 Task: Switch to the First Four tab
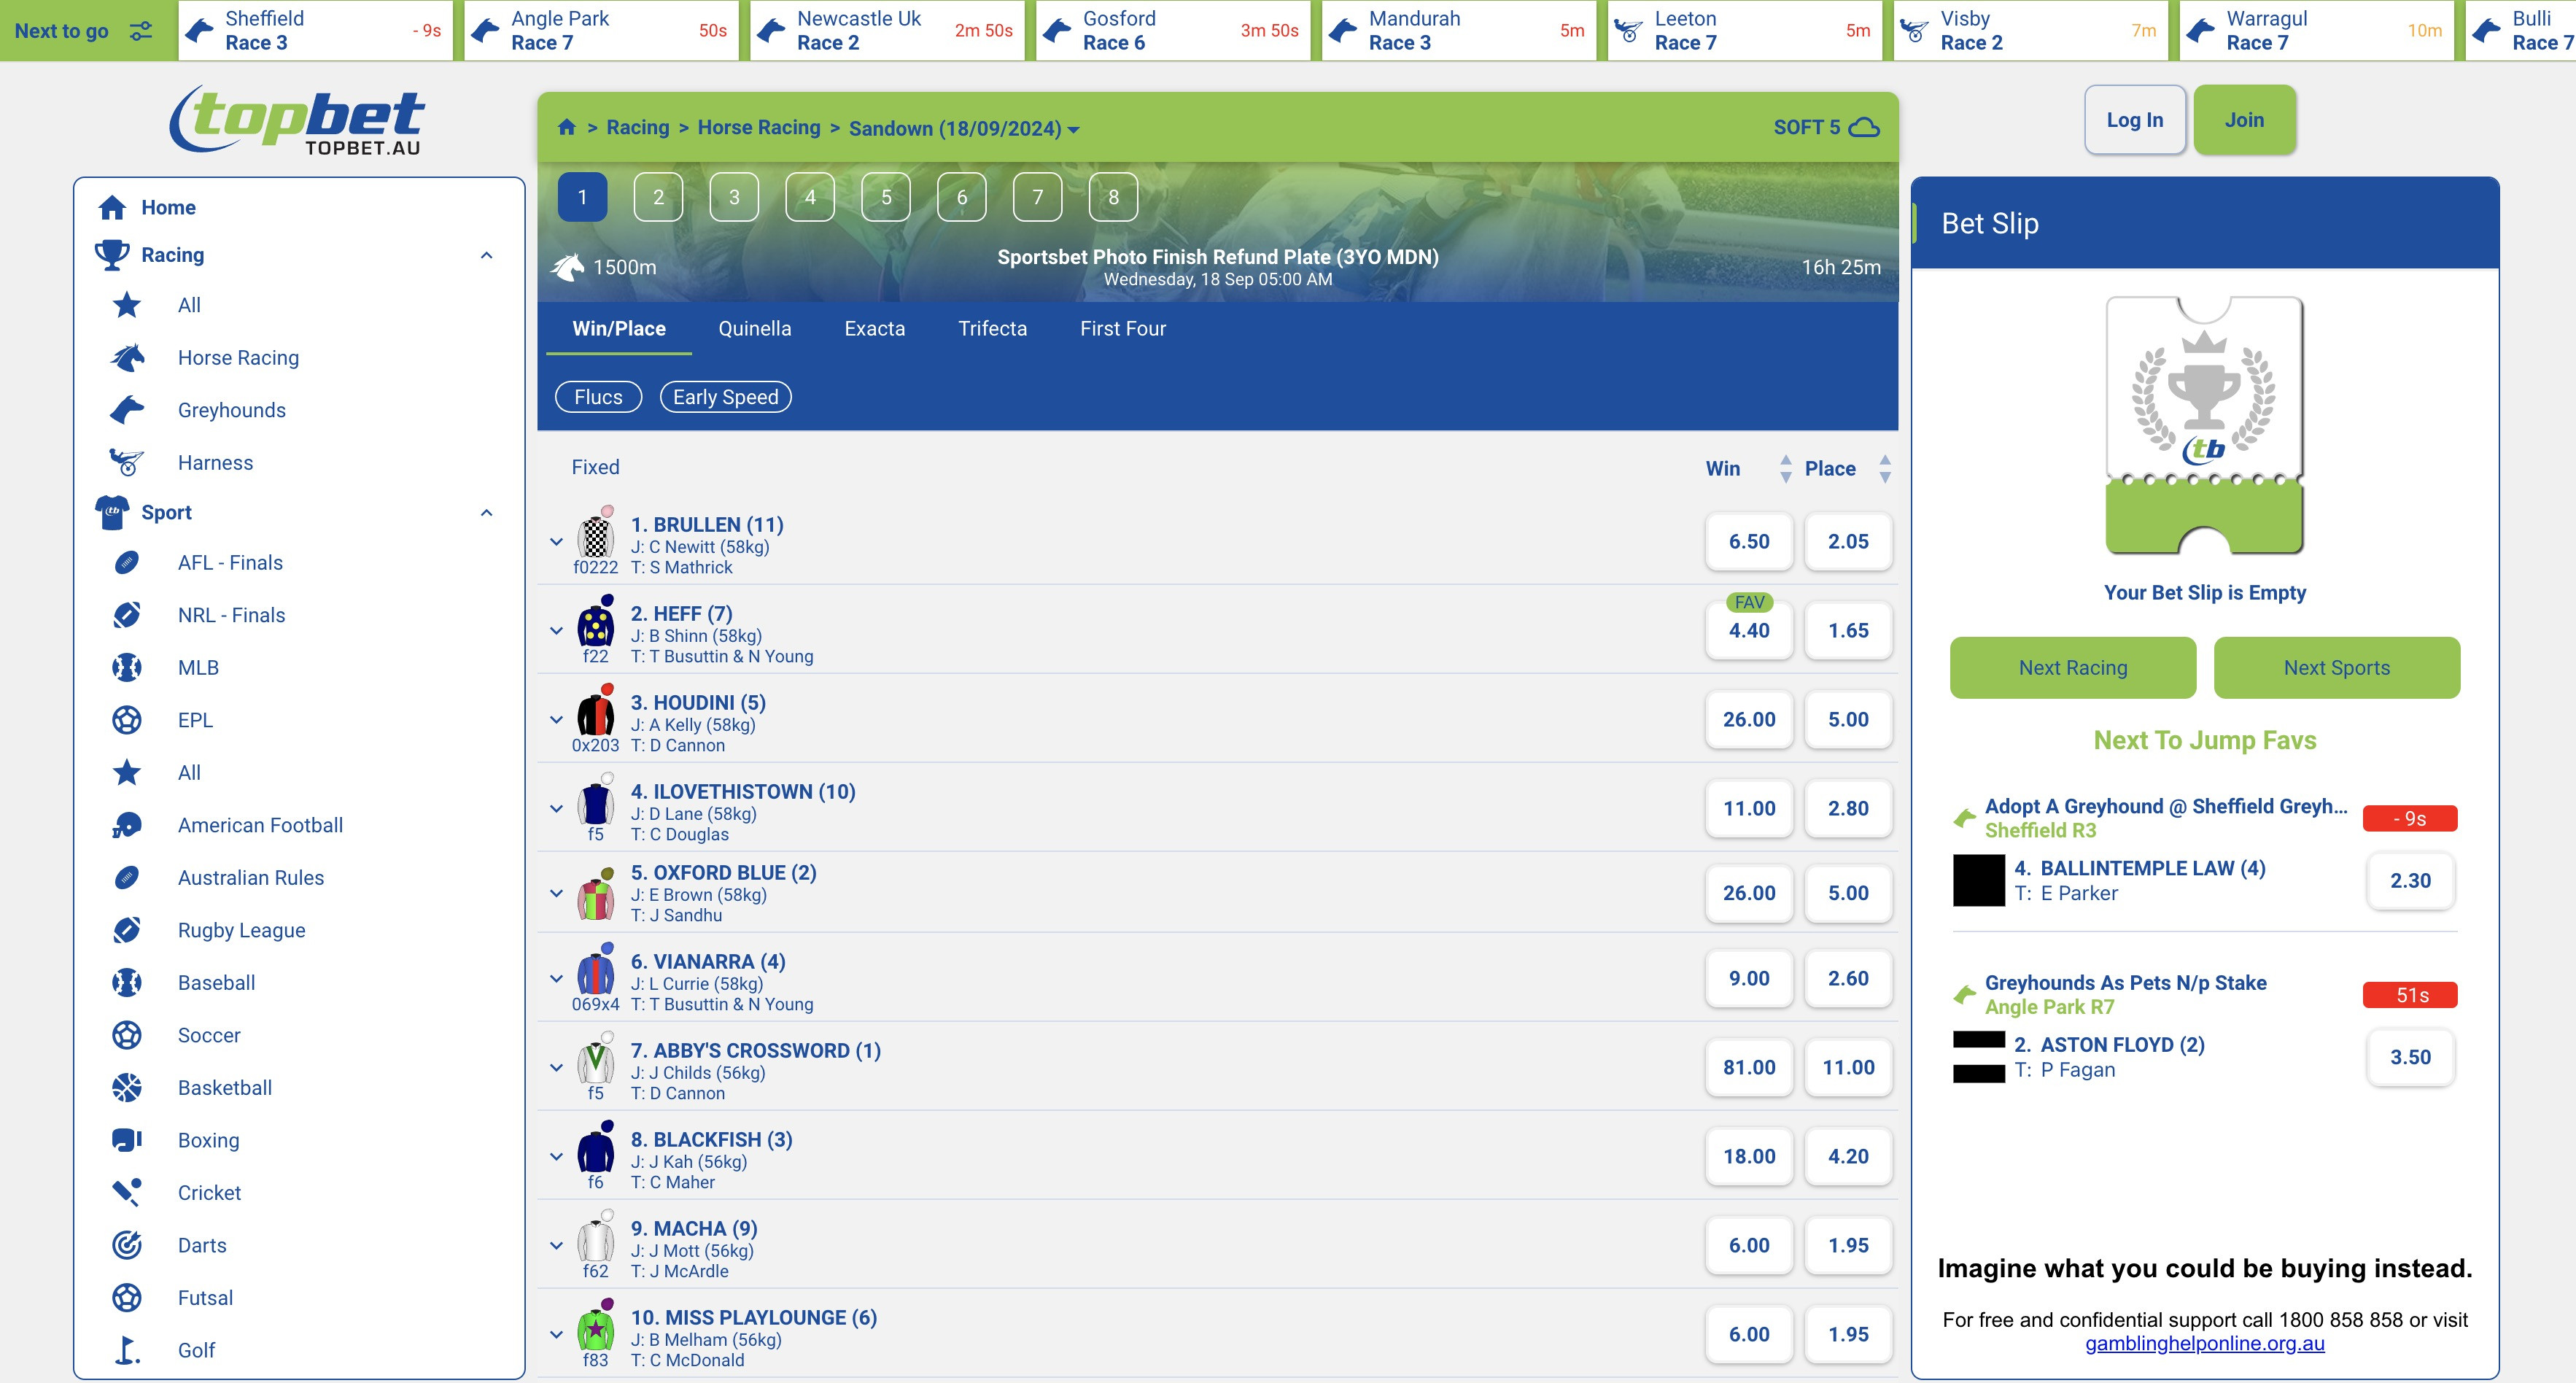1123,328
